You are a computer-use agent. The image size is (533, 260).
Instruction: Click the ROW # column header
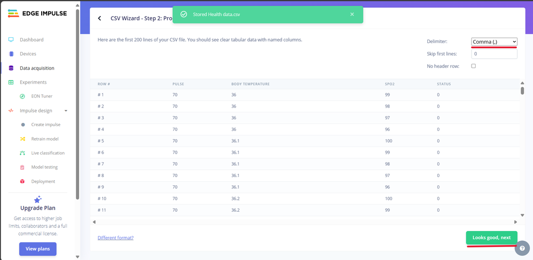[x=104, y=84]
